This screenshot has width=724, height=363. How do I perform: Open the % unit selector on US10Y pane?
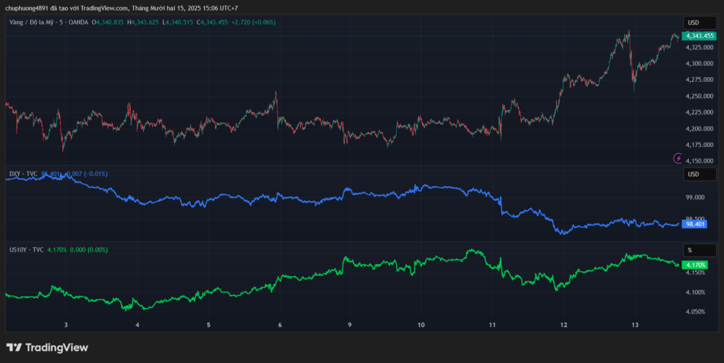[692, 250]
